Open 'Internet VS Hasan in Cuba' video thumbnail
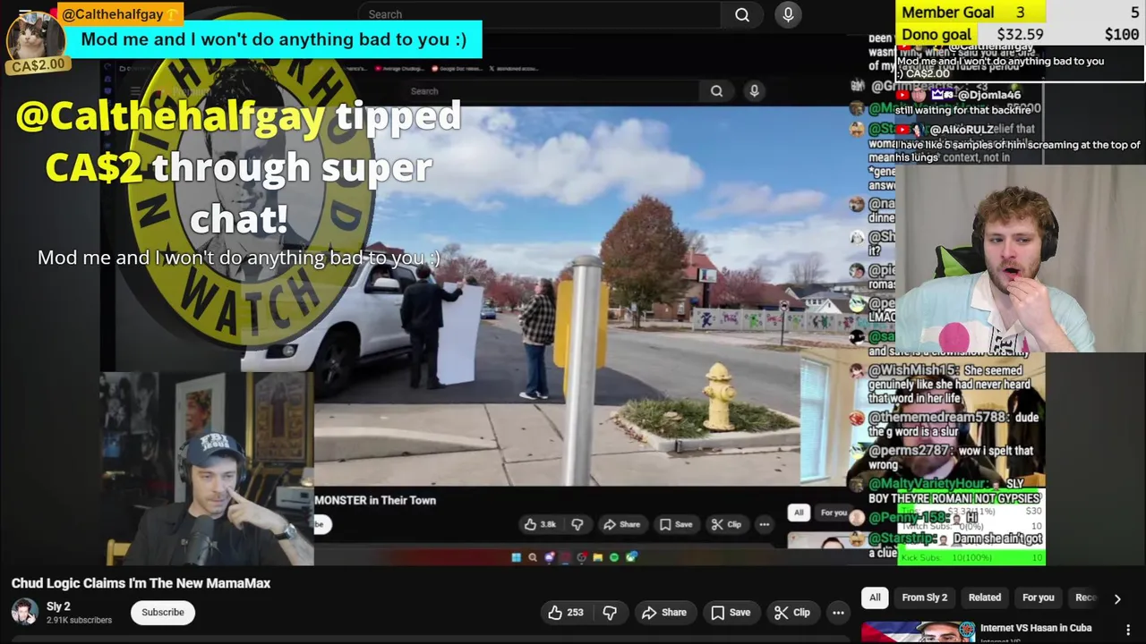 pos(918,632)
